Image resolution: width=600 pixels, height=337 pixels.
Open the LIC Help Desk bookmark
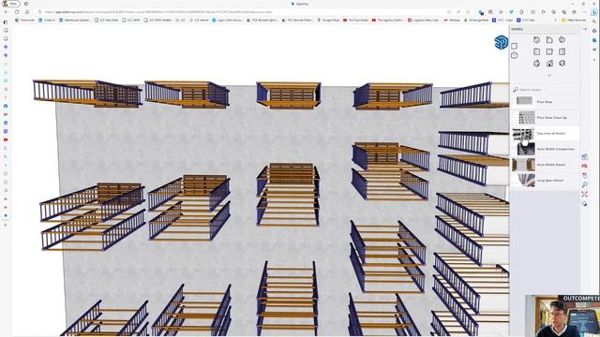pyautogui.click(x=106, y=20)
